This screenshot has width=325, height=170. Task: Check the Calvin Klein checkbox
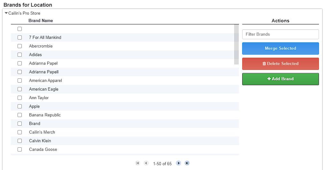point(20,141)
